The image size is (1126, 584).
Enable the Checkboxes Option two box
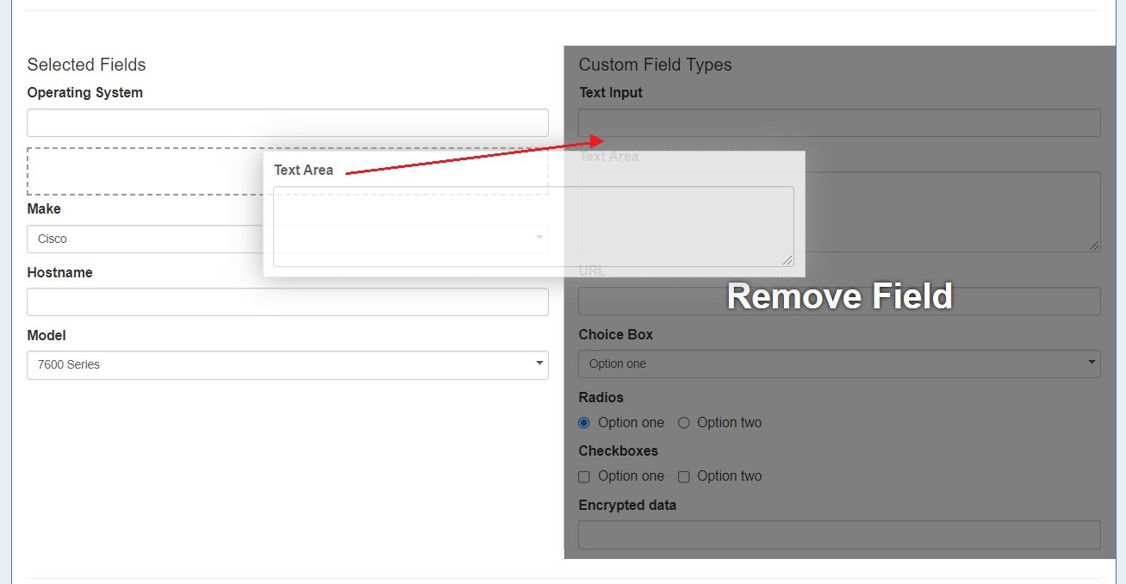pyautogui.click(x=684, y=476)
